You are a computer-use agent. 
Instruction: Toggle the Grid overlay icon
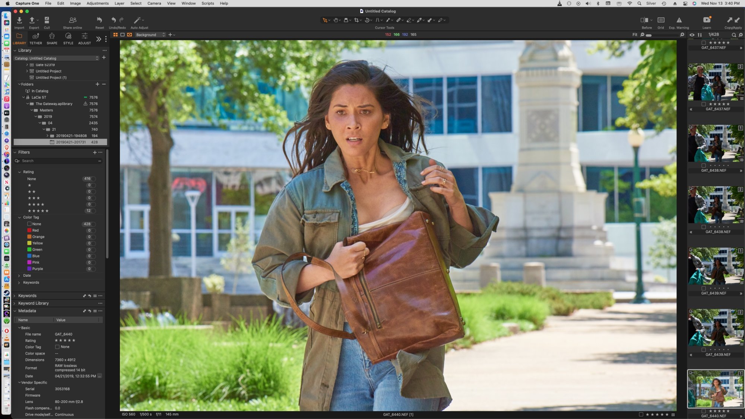click(661, 20)
